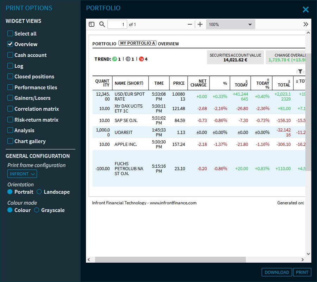Tick the Select all checkbox
This screenshot has height=282, width=317.
[x=10, y=34]
